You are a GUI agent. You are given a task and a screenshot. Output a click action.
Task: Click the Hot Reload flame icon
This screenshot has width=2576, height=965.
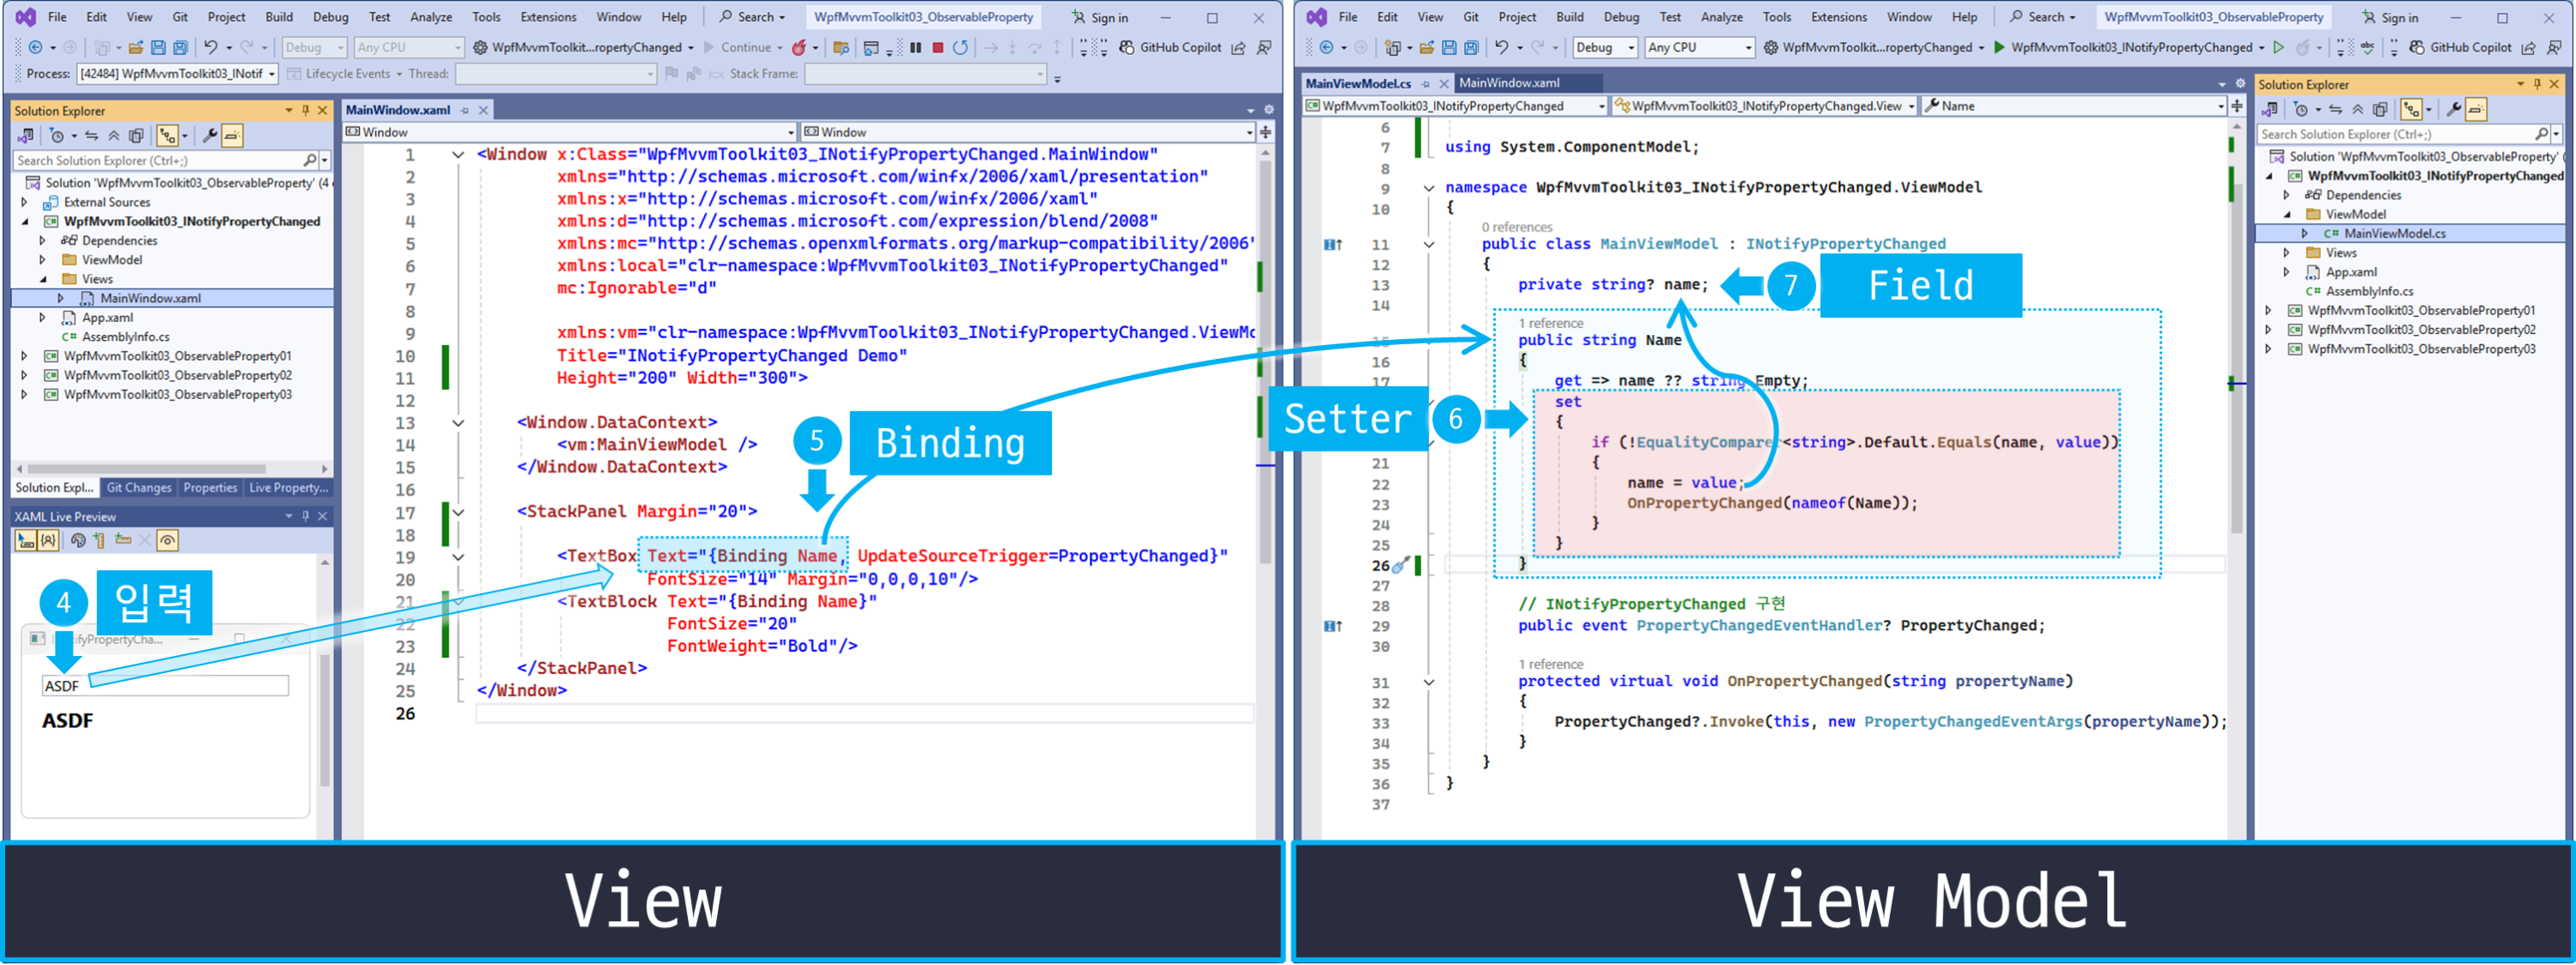[799, 47]
